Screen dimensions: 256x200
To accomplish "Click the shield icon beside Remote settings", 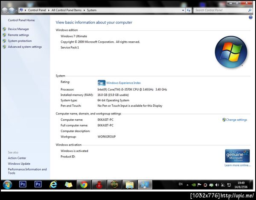I will [x=4, y=35].
